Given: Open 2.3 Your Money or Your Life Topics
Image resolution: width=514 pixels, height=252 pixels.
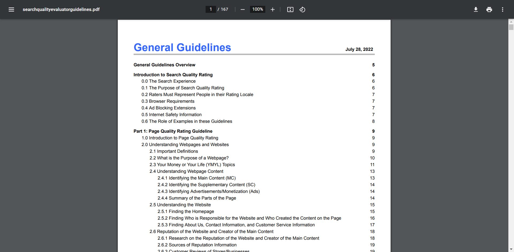Looking at the screenshot, I should click(192, 165).
